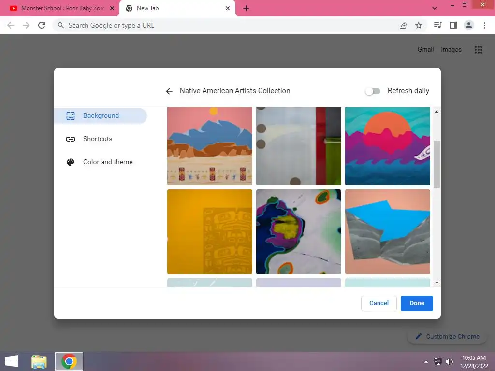Click the Done button
Image resolution: width=495 pixels, height=371 pixels.
[x=417, y=303]
